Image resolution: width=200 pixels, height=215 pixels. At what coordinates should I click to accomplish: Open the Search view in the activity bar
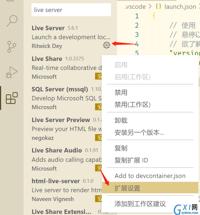pos(12,21)
